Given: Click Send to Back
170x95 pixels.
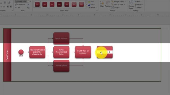Looking at the screenshot, I should (x=117, y=5).
